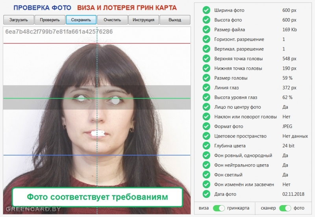Click green check beside Лицо по центру фото
Viewport: 315px width, 217px height.
tap(206, 107)
